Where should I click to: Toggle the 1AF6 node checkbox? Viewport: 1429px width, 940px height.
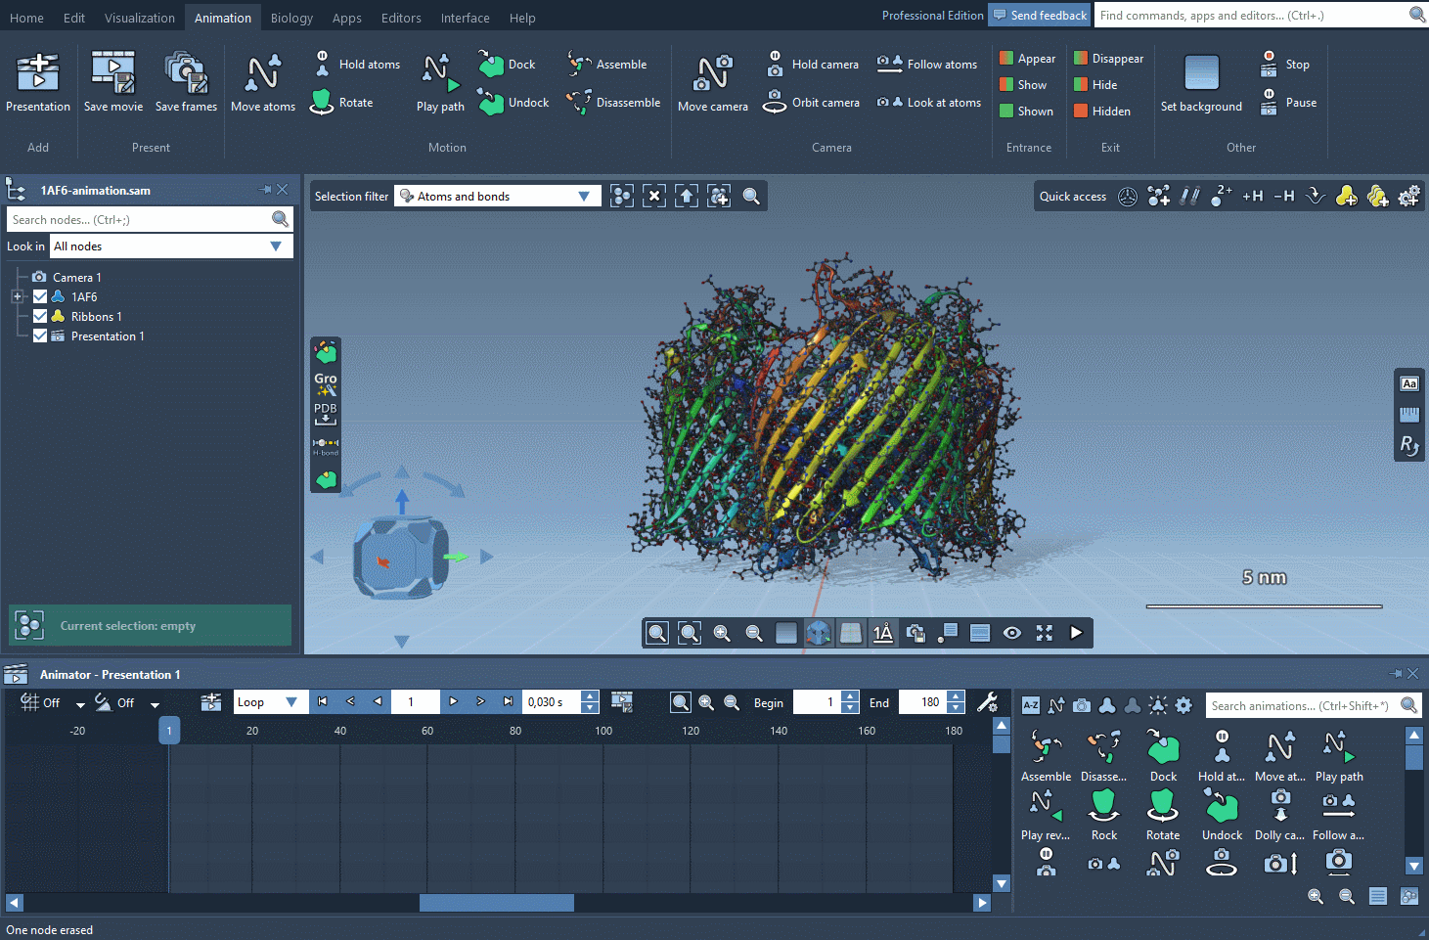coord(40,296)
